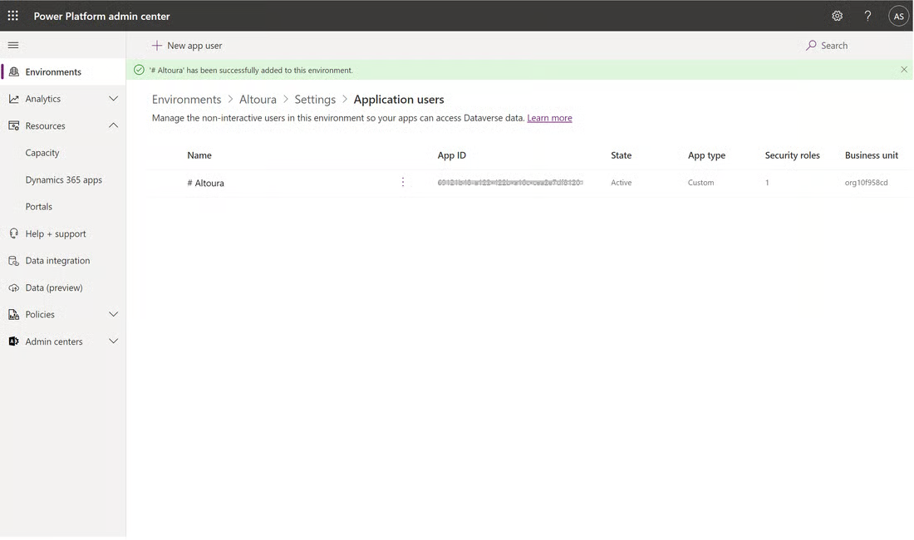Click the help question mark icon

[x=867, y=16]
